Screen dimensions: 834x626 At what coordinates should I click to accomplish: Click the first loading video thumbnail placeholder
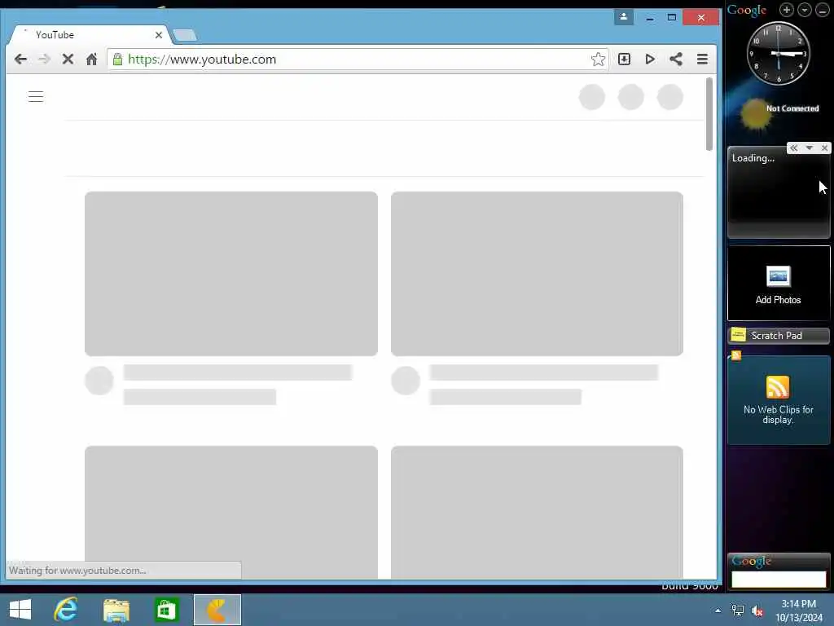pos(230,274)
